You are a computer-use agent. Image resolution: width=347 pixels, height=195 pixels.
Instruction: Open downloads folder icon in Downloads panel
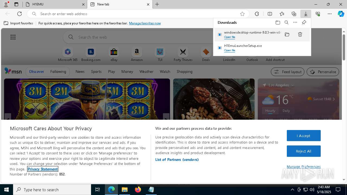[x=278, y=22]
